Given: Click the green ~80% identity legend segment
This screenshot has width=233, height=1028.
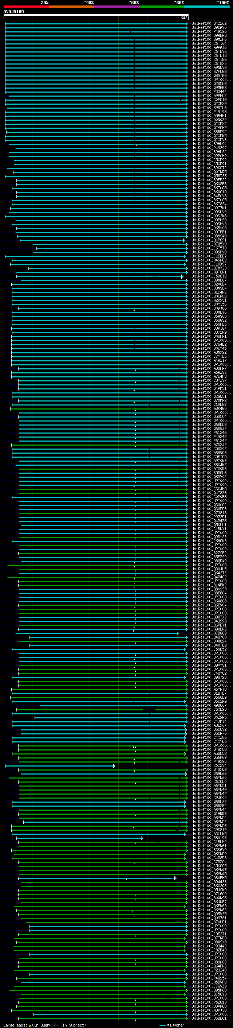Looking at the screenshot, I should [162, 7].
